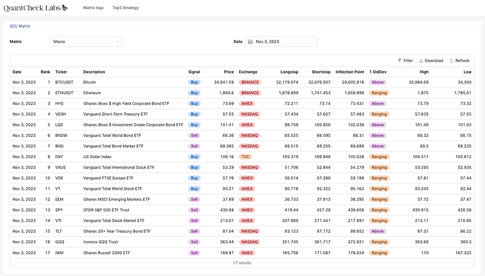Click the chevron arrow in Matrix dropdown
Image resolution: width=485 pixels, height=276 pixels.
click(117, 42)
